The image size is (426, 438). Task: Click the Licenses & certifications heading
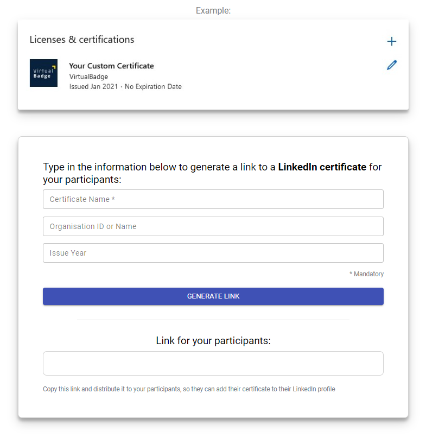82,40
